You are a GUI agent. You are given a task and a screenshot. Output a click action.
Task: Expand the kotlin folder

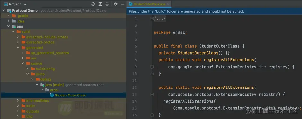[x=18, y=106]
